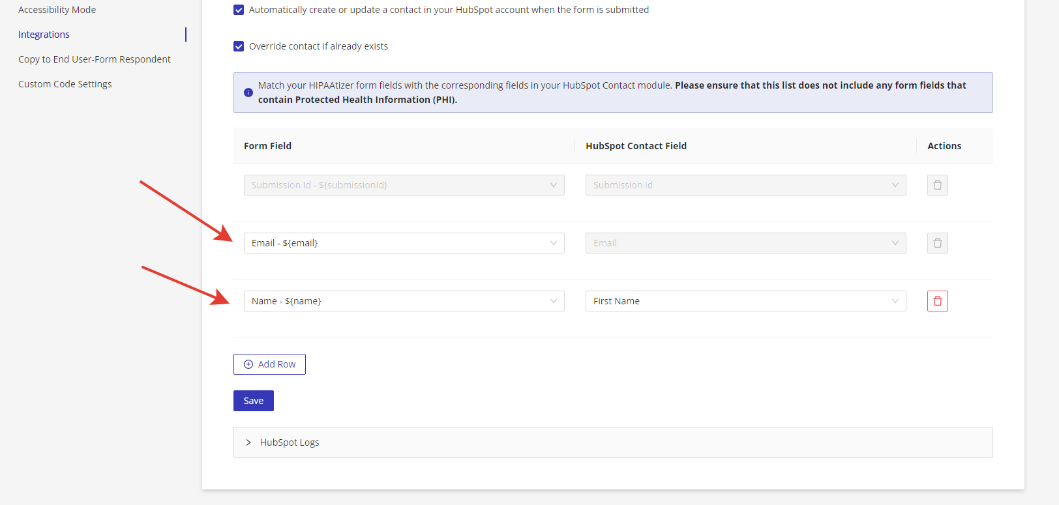Go to Copy to End User-Form Respondent

[x=95, y=59]
